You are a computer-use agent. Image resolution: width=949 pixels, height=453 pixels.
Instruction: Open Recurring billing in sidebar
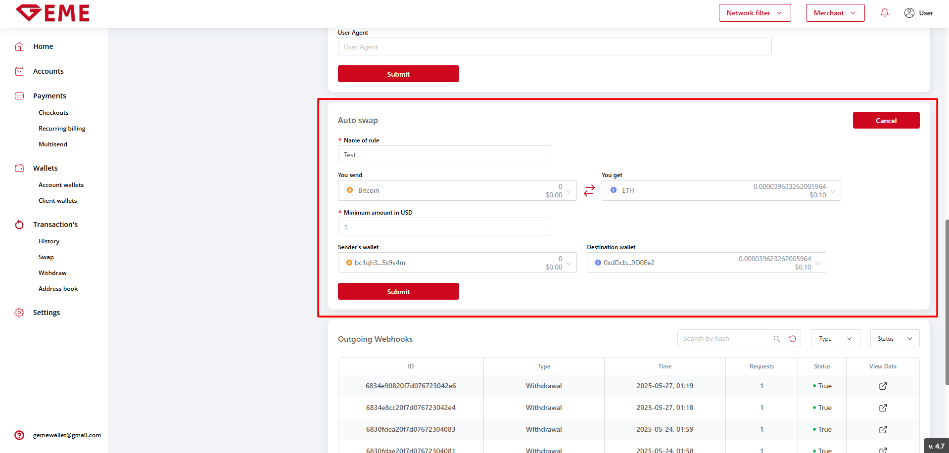coord(62,129)
